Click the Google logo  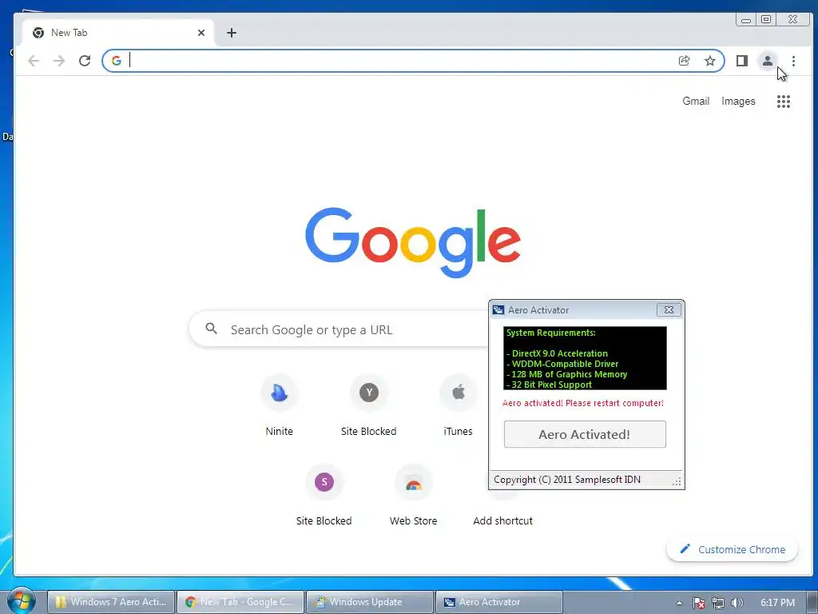(x=413, y=242)
